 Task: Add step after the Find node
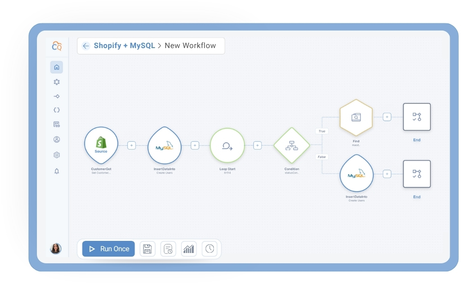point(387,117)
